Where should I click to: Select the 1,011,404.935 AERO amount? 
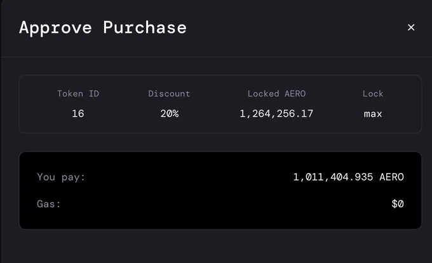348,177
